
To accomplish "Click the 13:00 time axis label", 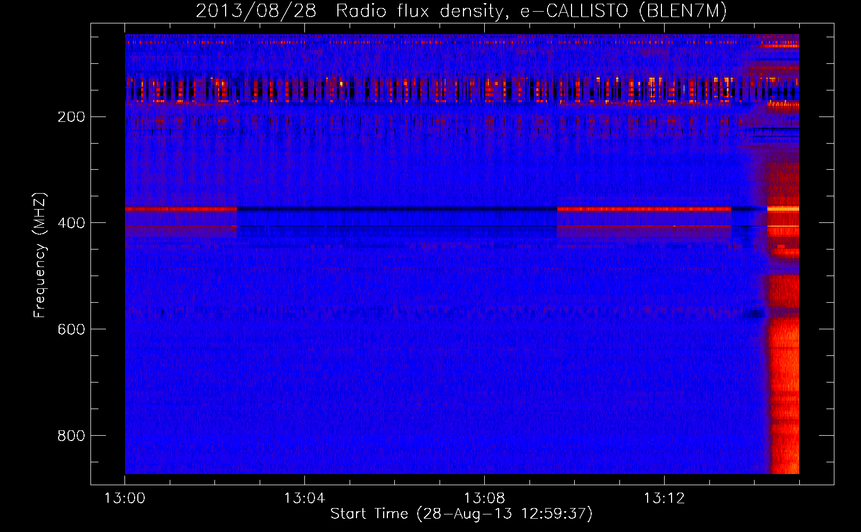I will (125, 498).
